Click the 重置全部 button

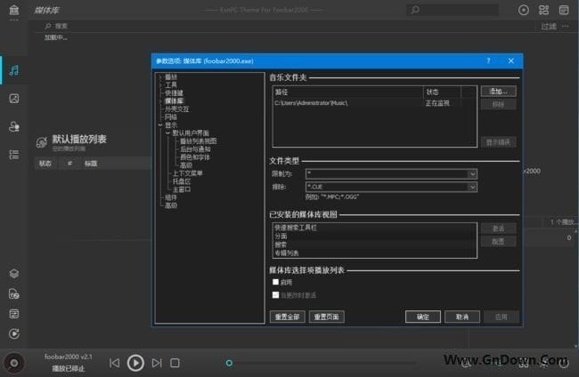[x=288, y=317]
